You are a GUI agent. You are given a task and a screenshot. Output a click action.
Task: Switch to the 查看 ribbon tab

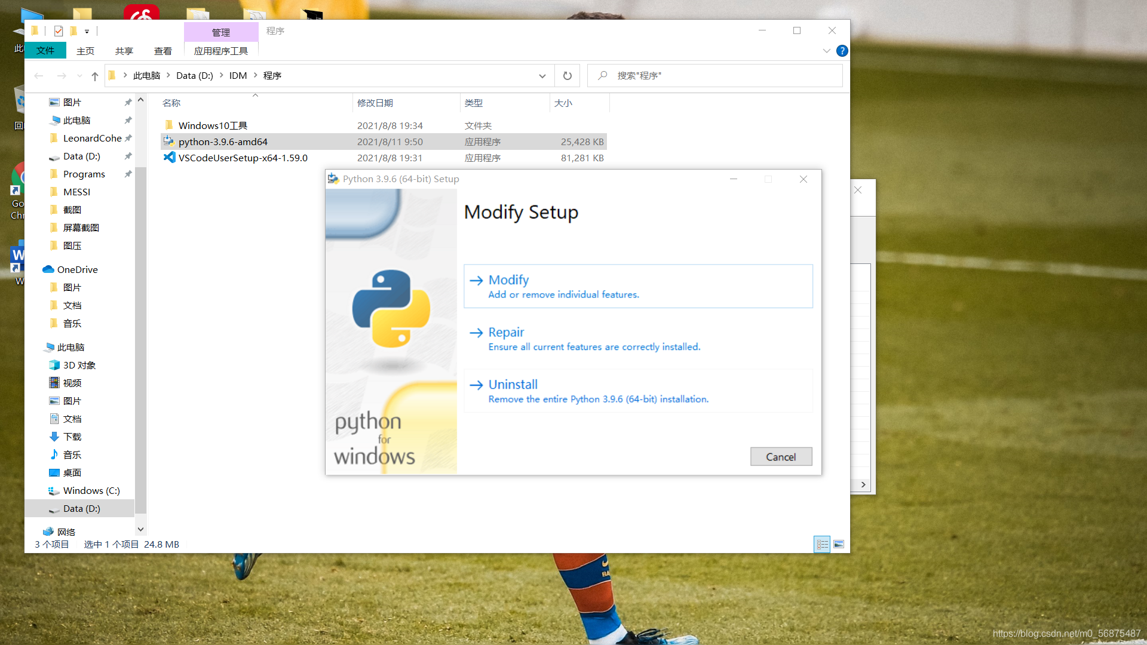[162, 51]
